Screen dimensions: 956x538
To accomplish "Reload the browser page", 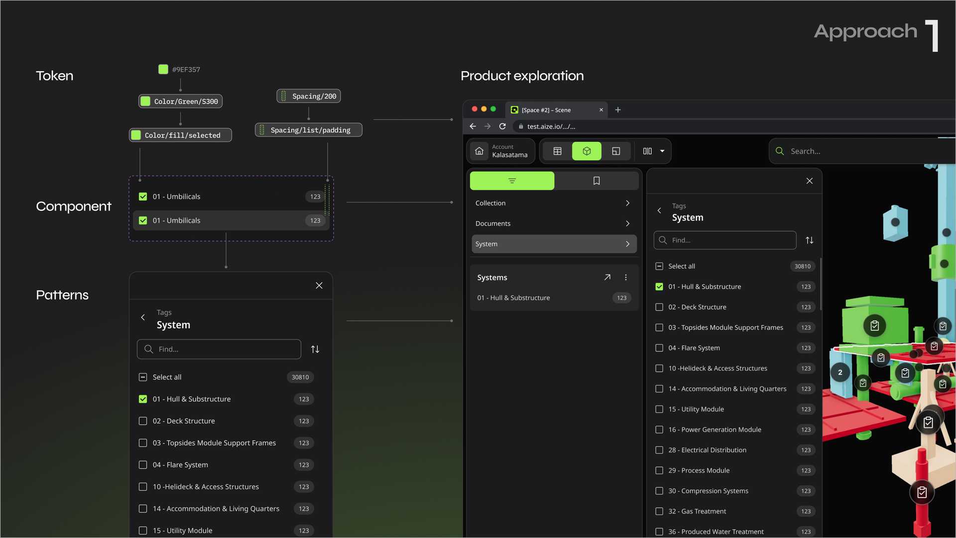I will coord(502,127).
